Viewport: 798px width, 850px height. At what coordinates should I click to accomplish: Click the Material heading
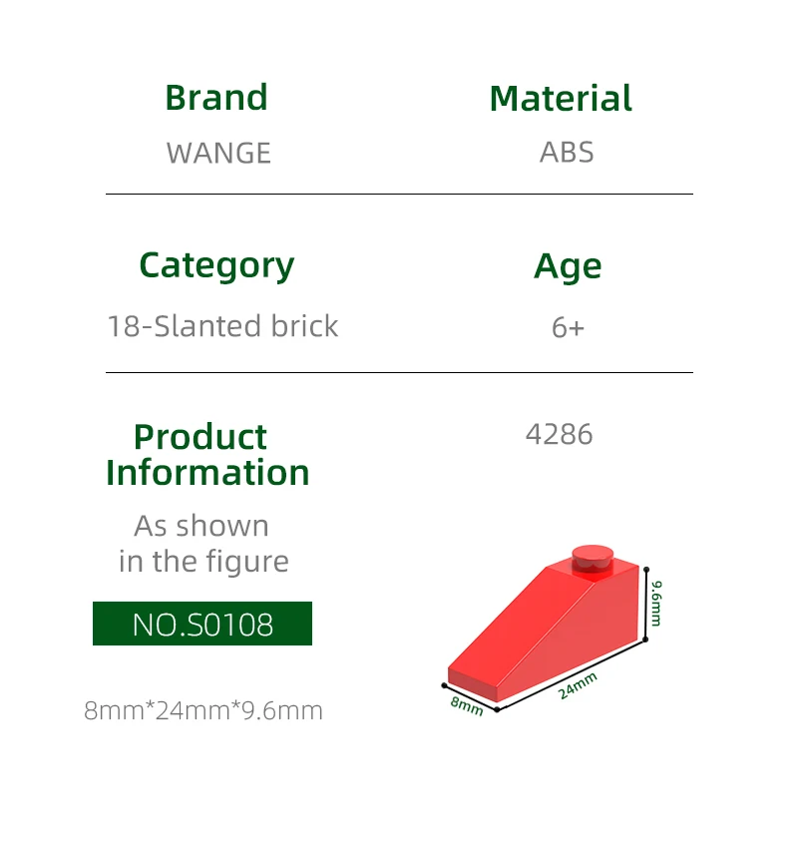(561, 99)
